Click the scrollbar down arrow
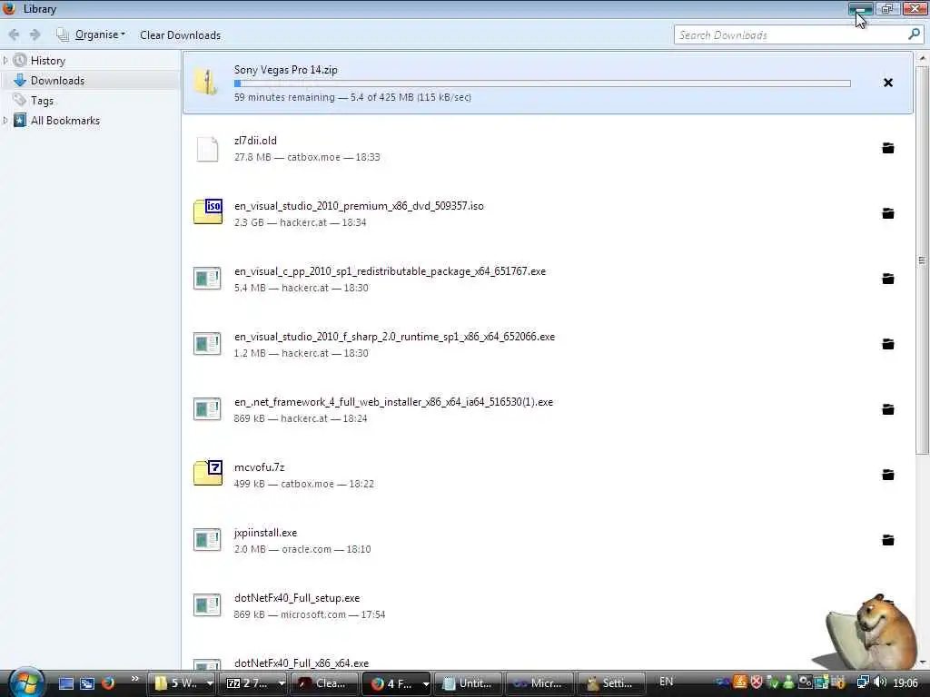 (922, 662)
